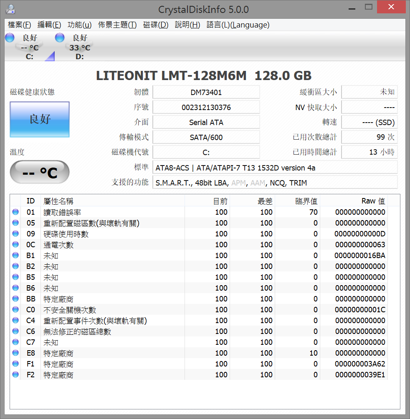Screen dimensions: 410x419
Task: Click status orb for attribute B1 row
Action: pyautogui.click(x=15, y=255)
